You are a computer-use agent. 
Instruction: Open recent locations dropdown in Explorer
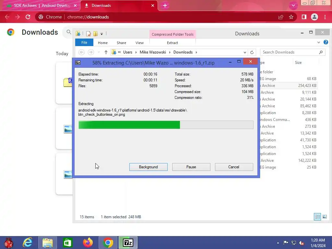99,52
